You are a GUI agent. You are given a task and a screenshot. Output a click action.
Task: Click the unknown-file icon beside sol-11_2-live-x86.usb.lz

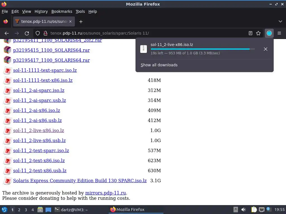(8, 140)
